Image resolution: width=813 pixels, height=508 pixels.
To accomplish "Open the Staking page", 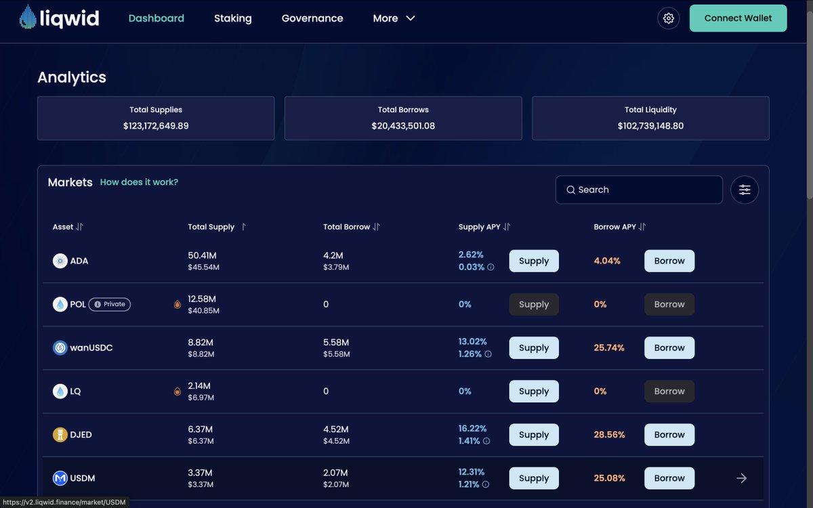I will coord(233,18).
